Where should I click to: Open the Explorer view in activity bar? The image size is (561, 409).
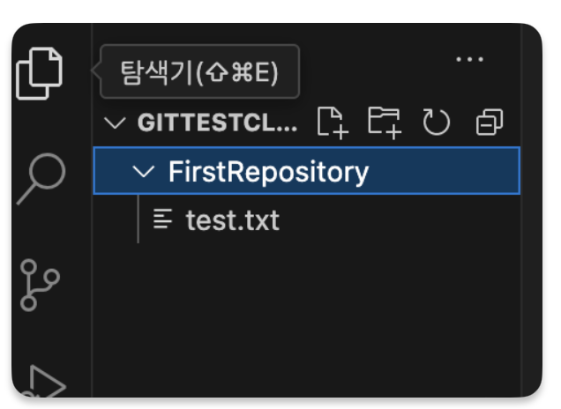pyautogui.click(x=40, y=73)
